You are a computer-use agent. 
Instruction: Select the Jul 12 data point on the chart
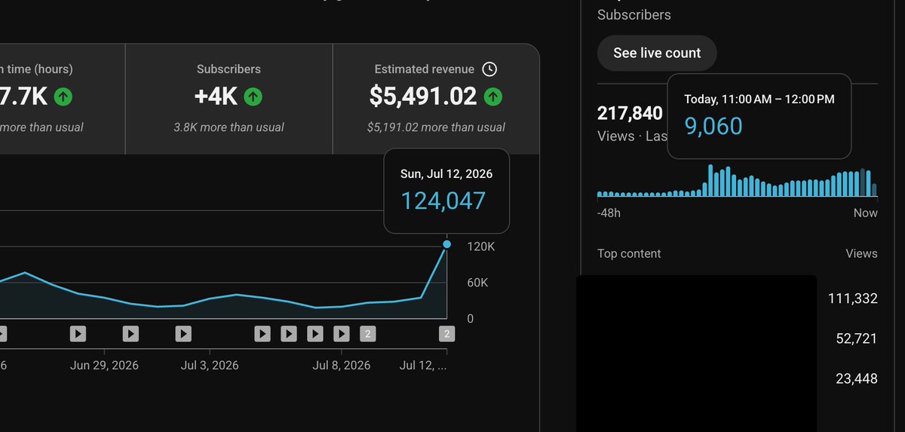click(x=447, y=244)
